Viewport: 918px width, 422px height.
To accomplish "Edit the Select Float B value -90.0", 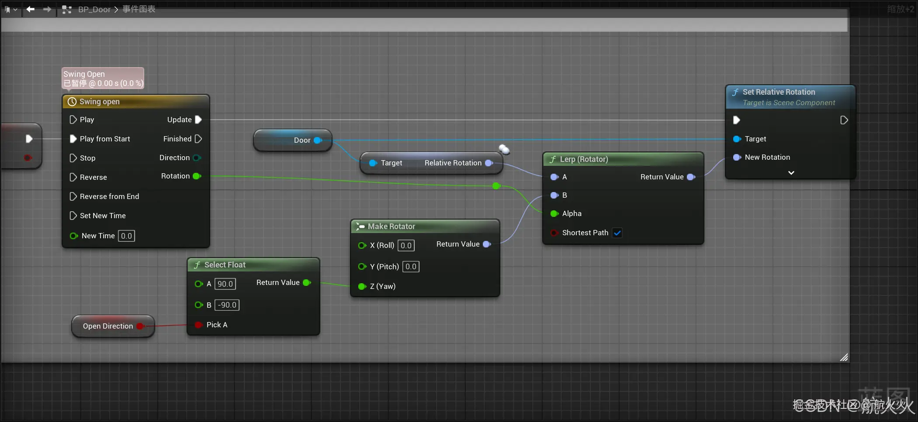I will [x=227, y=305].
